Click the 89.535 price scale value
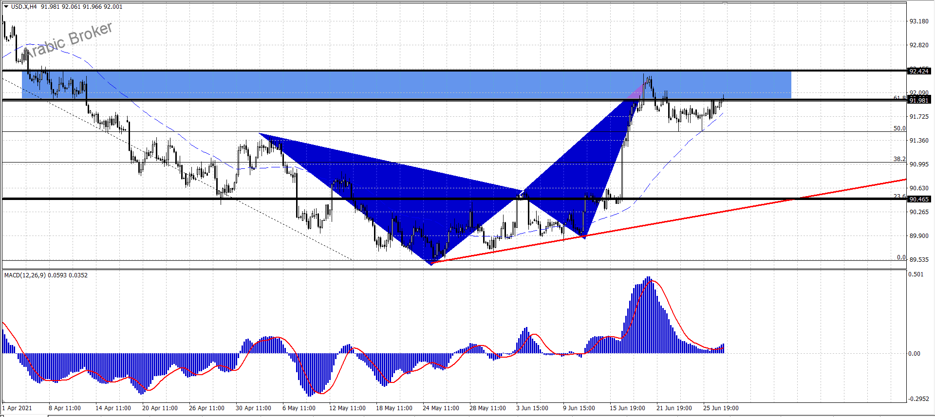Screen dimensions: 935x417 click(919, 260)
